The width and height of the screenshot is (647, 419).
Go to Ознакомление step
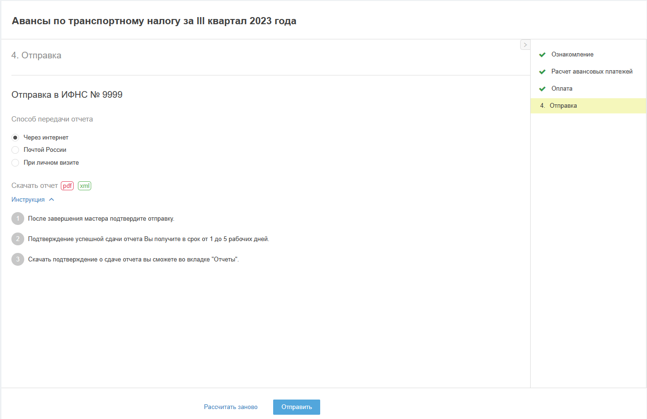click(x=572, y=55)
